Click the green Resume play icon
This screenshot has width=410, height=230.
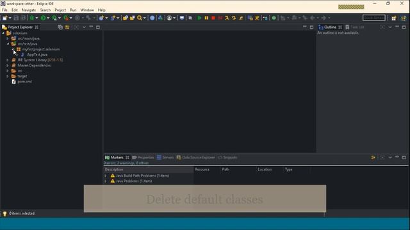(x=199, y=18)
